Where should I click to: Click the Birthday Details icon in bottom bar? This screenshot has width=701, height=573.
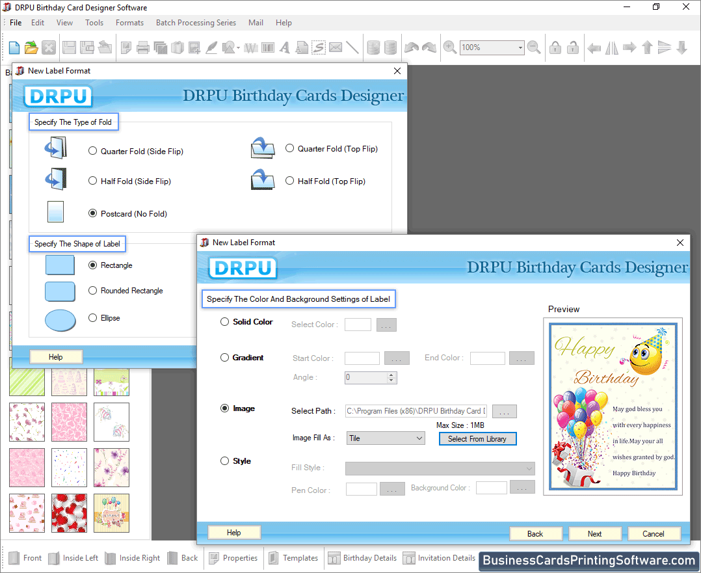click(x=334, y=558)
